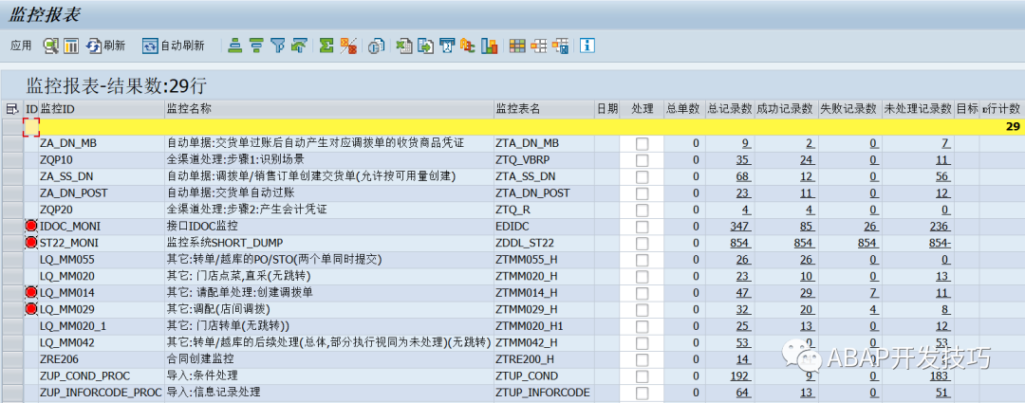Tick the 处理 checkbox for ST22_MONI
Viewport: 1025px width, 403px height.
point(643,243)
